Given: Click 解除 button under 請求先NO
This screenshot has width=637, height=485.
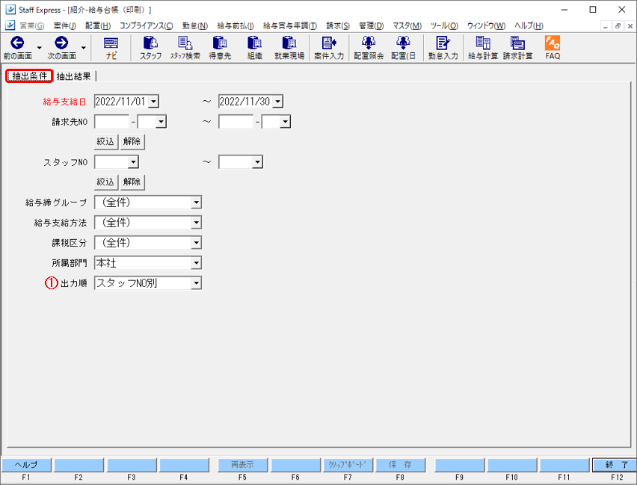Looking at the screenshot, I should [132, 142].
